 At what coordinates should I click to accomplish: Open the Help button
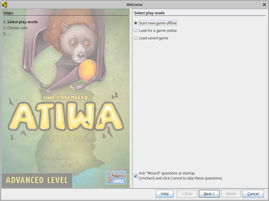click(x=164, y=194)
